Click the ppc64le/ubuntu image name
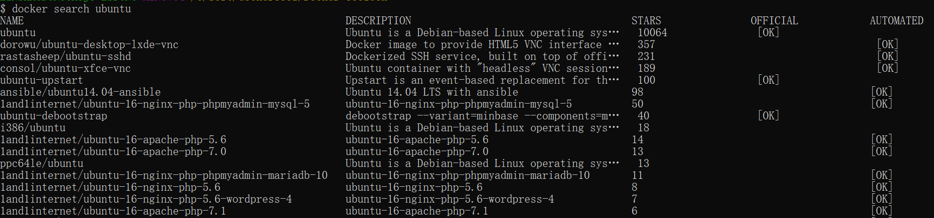 (42, 163)
